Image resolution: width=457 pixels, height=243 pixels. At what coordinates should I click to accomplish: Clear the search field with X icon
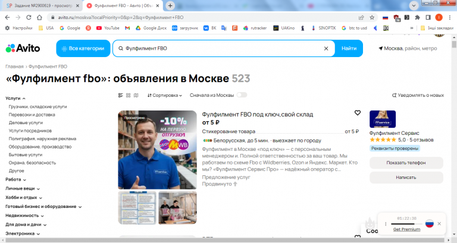pos(326,49)
